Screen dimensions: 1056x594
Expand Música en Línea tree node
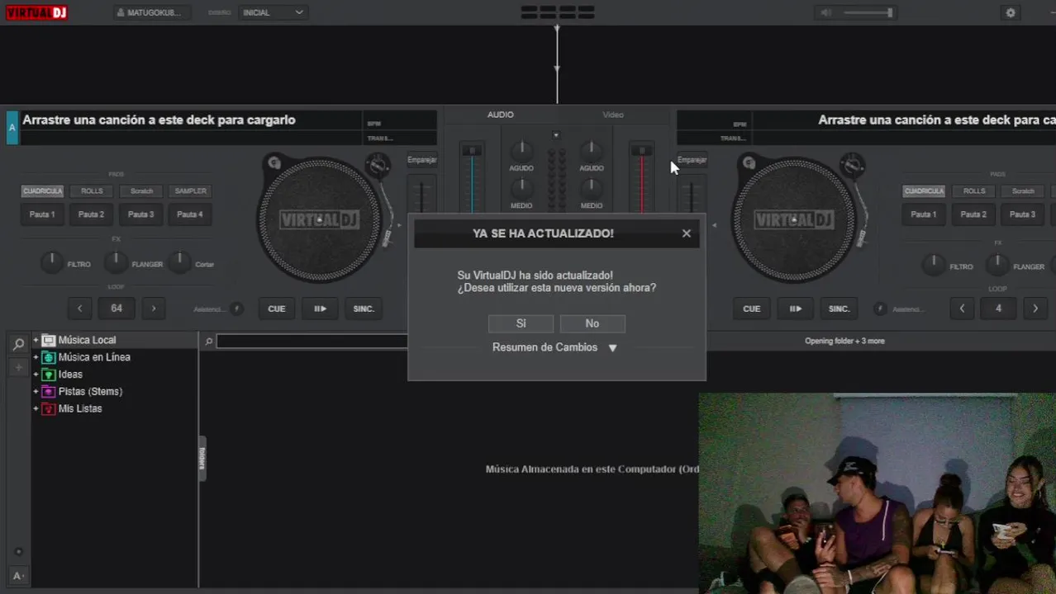pyautogui.click(x=36, y=357)
